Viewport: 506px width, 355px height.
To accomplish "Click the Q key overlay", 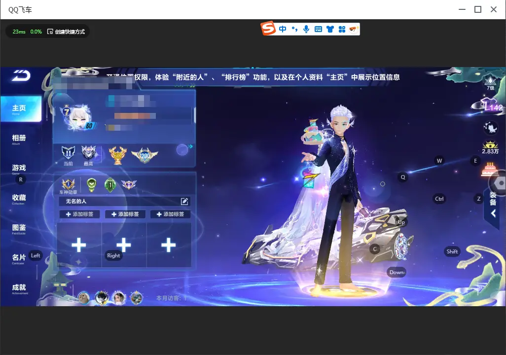I will pyautogui.click(x=403, y=177).
